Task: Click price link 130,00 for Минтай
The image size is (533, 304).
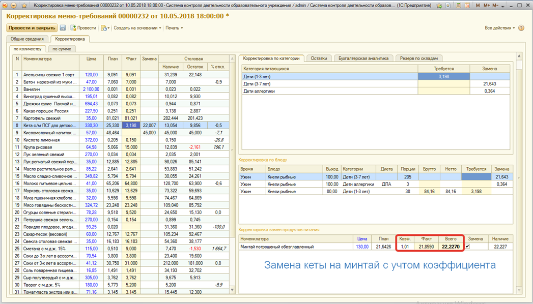Action: 362,247
